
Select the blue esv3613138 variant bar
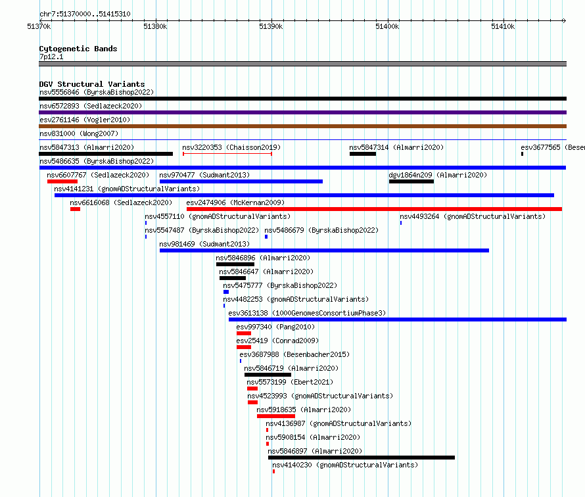click(398, 319)
